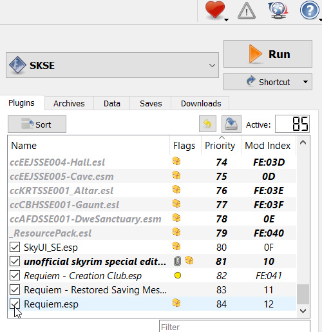Click the Run button
The height and width of the screenshot is (332, 322).
(268, 54)
